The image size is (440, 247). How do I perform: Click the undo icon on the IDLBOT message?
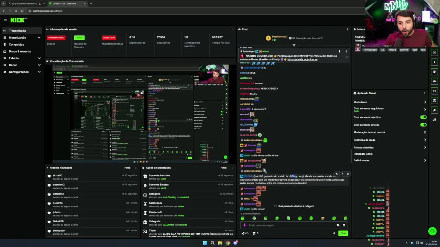[337, 174]
